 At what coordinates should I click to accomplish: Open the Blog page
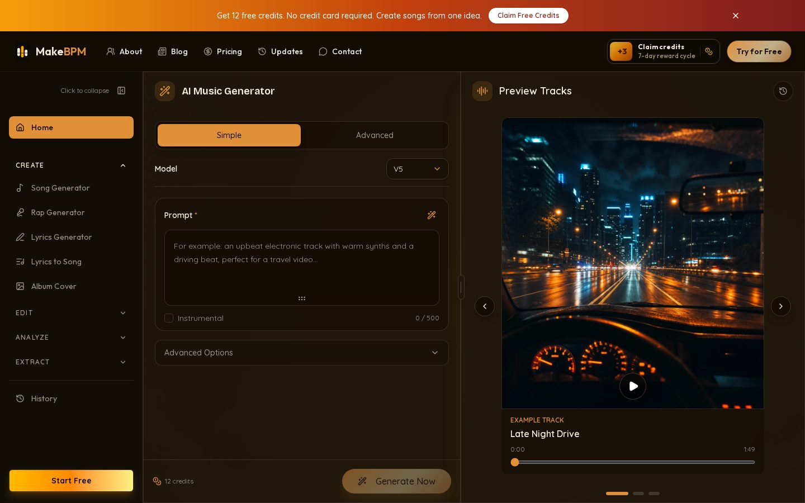click(x=173, y=51)
